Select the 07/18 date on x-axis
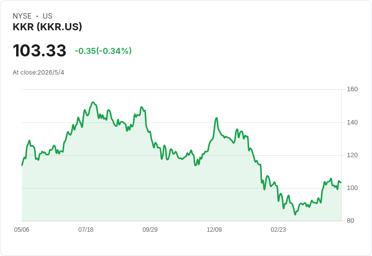This screenshot has height=256, width=372. [86, 230]
